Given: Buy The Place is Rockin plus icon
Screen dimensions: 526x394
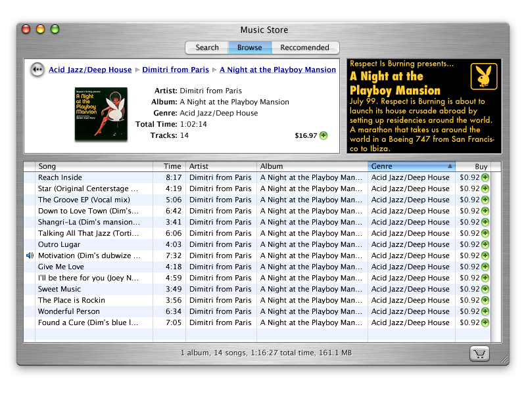Looking at the screenshot, I should point(485,300).
